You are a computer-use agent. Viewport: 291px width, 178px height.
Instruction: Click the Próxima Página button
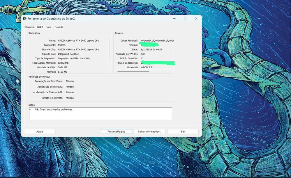116,131
